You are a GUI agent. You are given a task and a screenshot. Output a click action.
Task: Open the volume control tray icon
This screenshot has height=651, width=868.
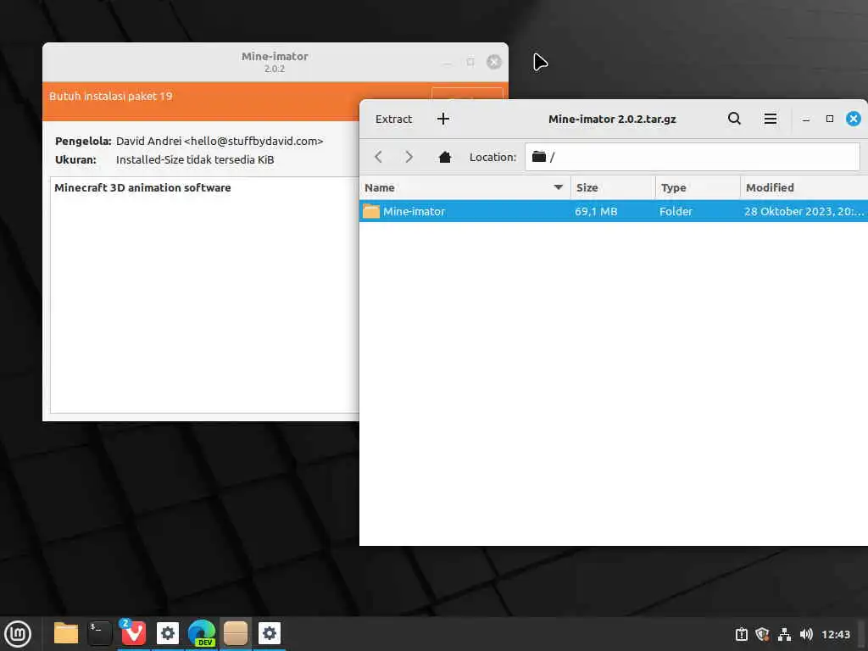806,634
